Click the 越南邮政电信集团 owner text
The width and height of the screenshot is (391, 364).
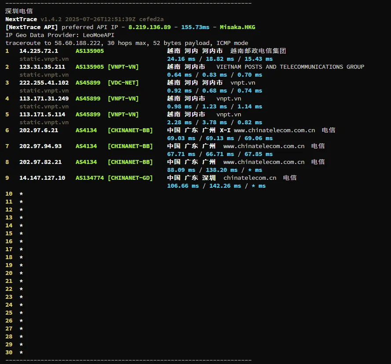(x=258, y=51)
